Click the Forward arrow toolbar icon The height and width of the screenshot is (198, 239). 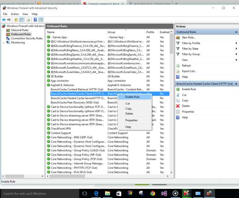[x=9, y=20]
